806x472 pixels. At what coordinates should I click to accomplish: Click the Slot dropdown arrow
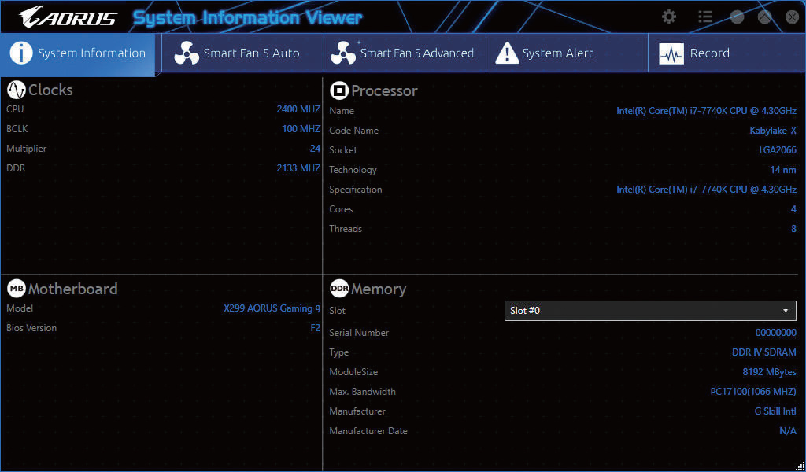coord(786,311)
